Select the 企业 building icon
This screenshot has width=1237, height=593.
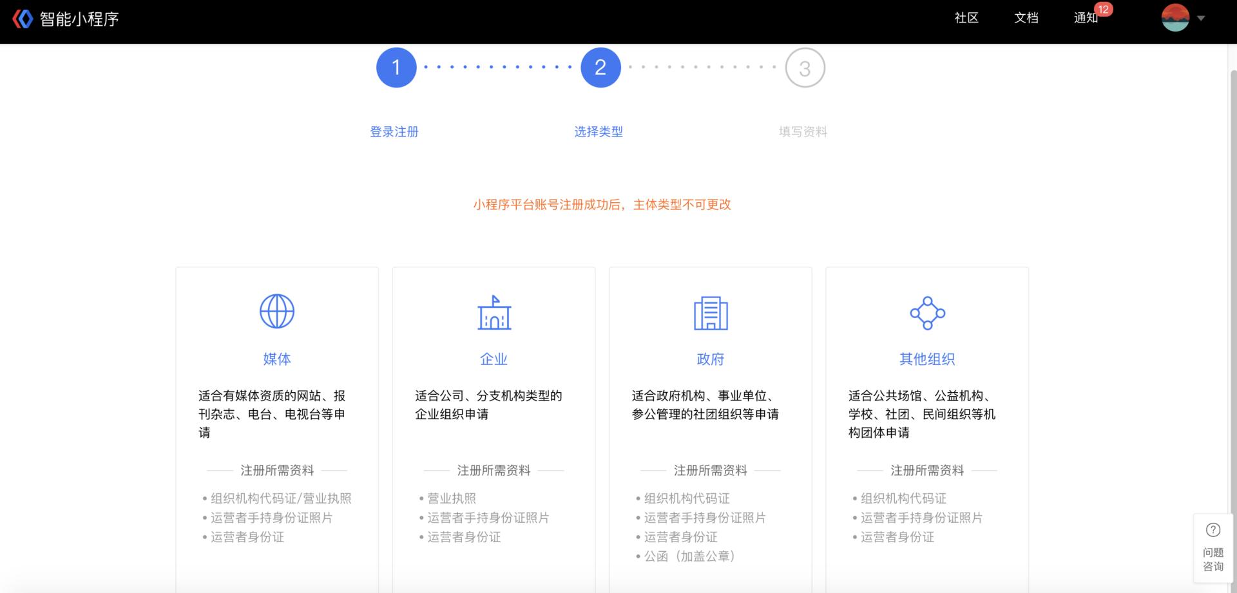tap(494, 314)
